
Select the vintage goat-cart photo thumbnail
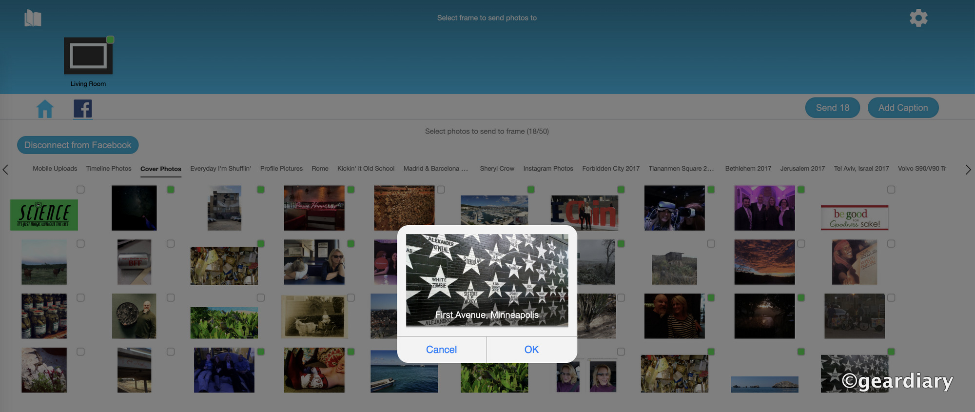(x=314, y=317)
